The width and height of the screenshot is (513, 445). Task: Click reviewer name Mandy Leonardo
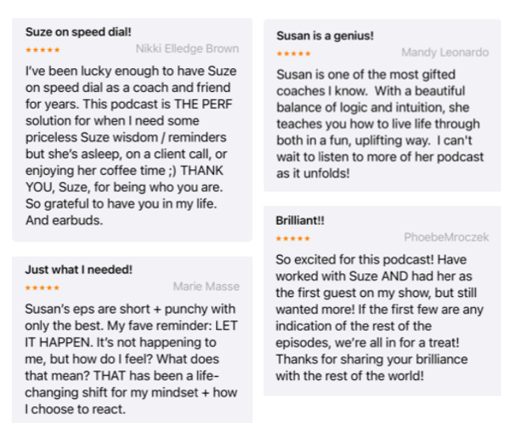[x=445, y=52]
